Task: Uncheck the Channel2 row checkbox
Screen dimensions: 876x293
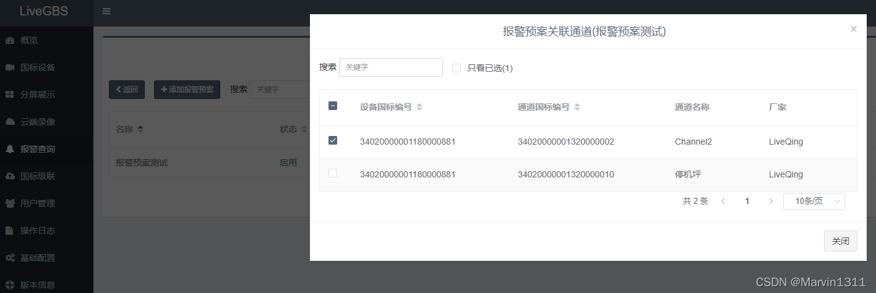Action: tap(333, 140)
